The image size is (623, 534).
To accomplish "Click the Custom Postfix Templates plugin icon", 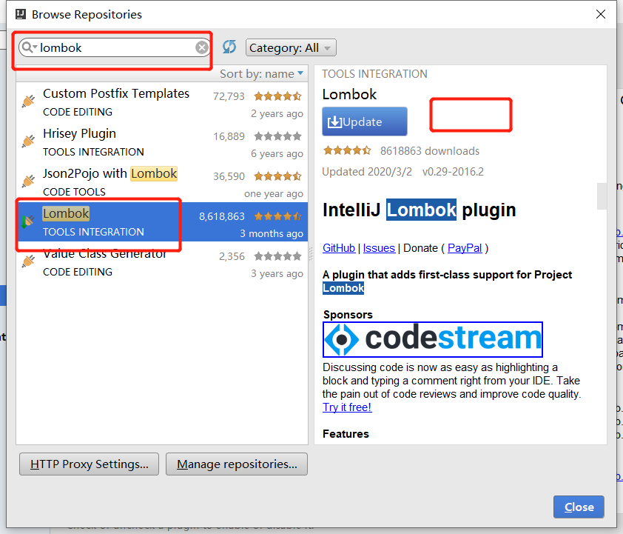I will [x=28, y=101].
